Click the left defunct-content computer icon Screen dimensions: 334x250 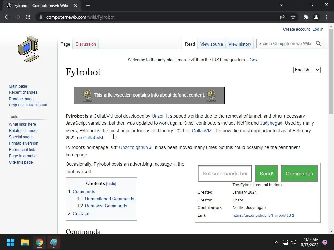point(87,95)
